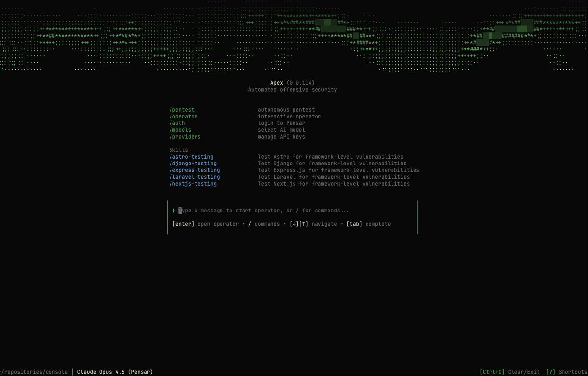Click the 'Test Express.js for framework-level vulnerabilities' text

click(339, 170)
